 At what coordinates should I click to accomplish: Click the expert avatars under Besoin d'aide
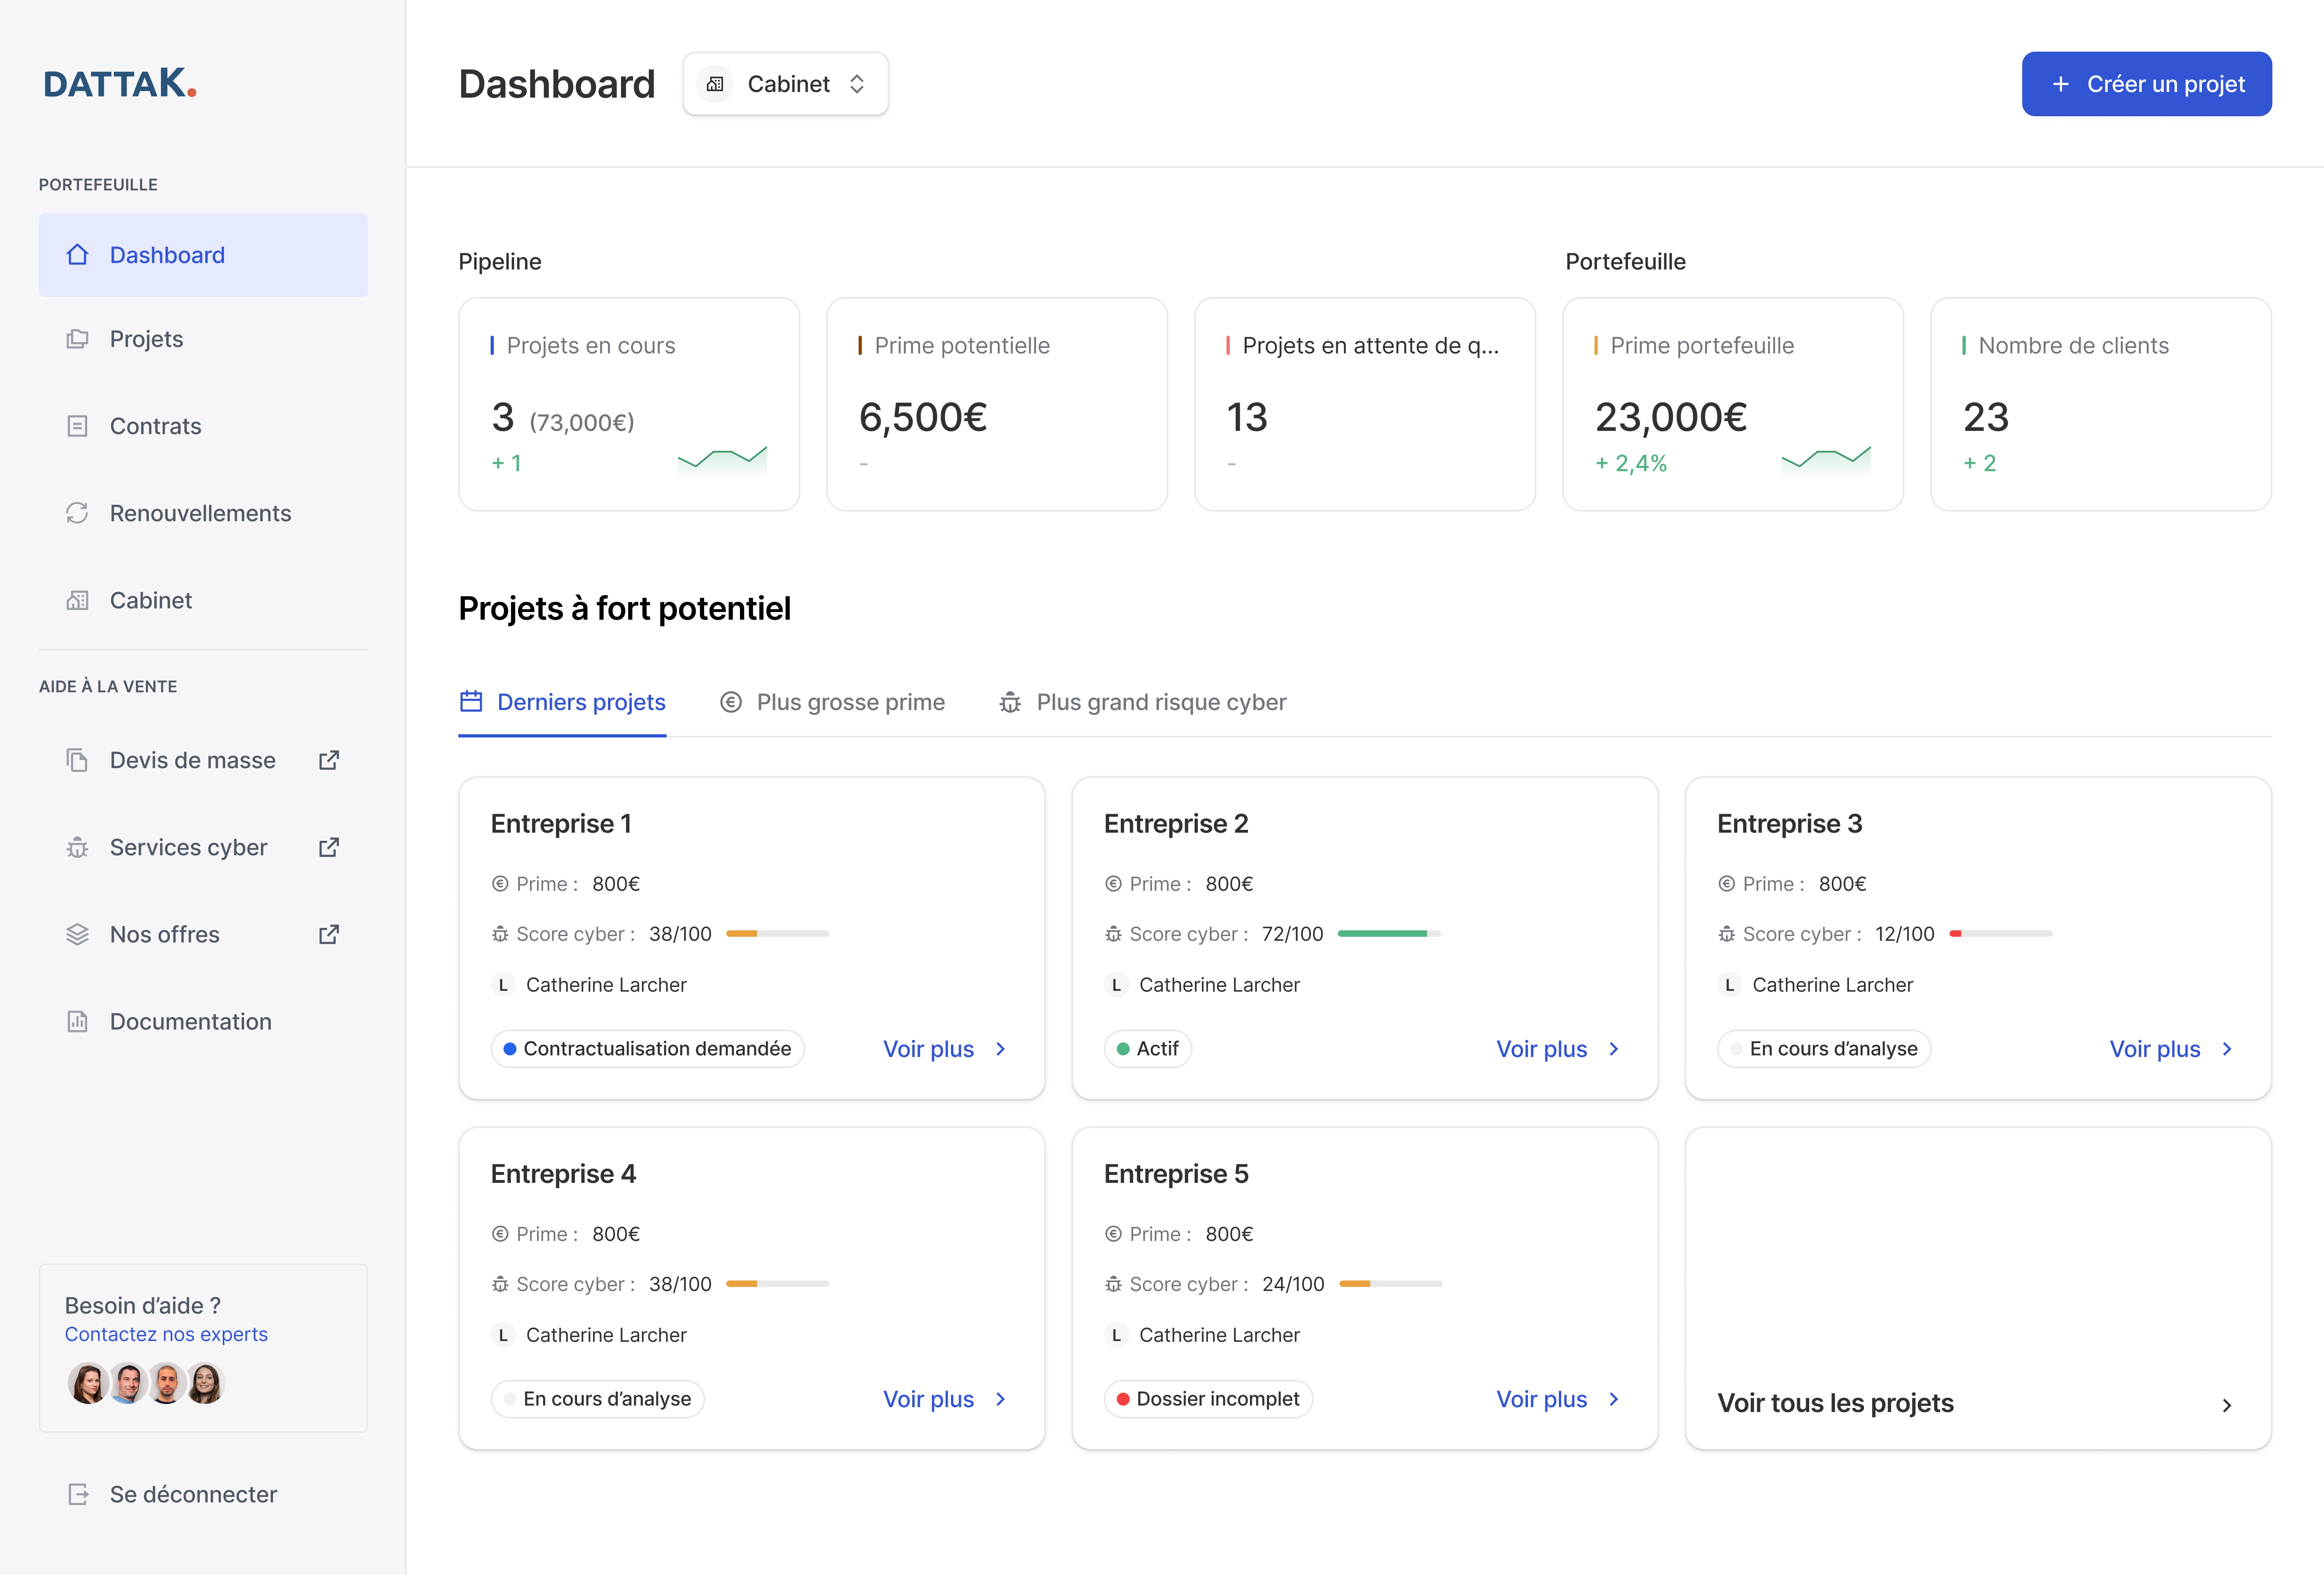pos(146,1383)
